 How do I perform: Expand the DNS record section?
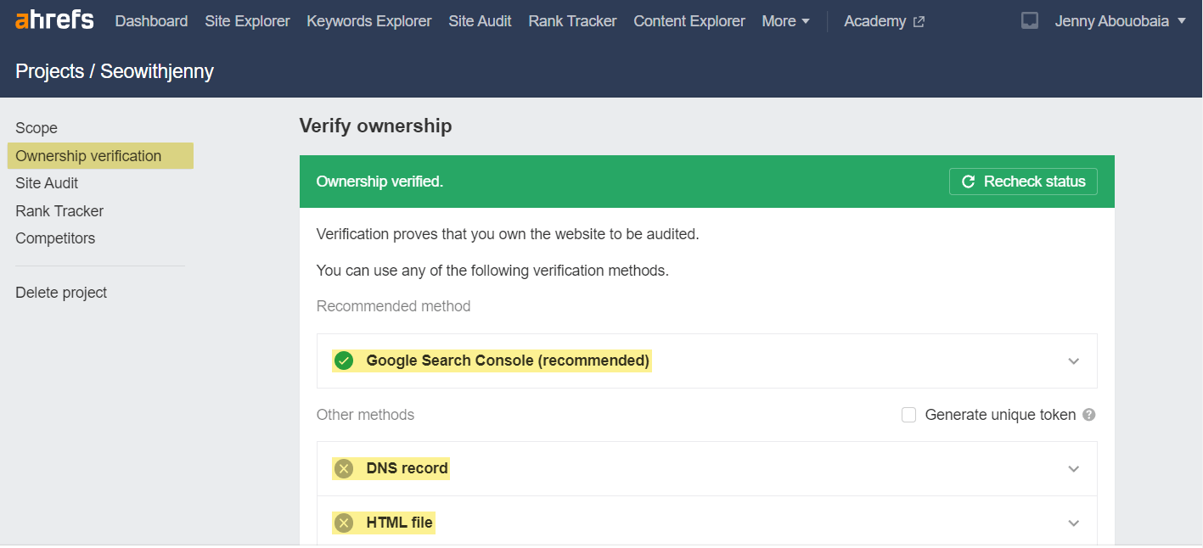point(1073,468)
